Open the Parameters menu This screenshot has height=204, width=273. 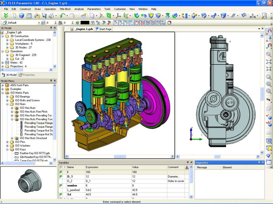tap(94, 9)
